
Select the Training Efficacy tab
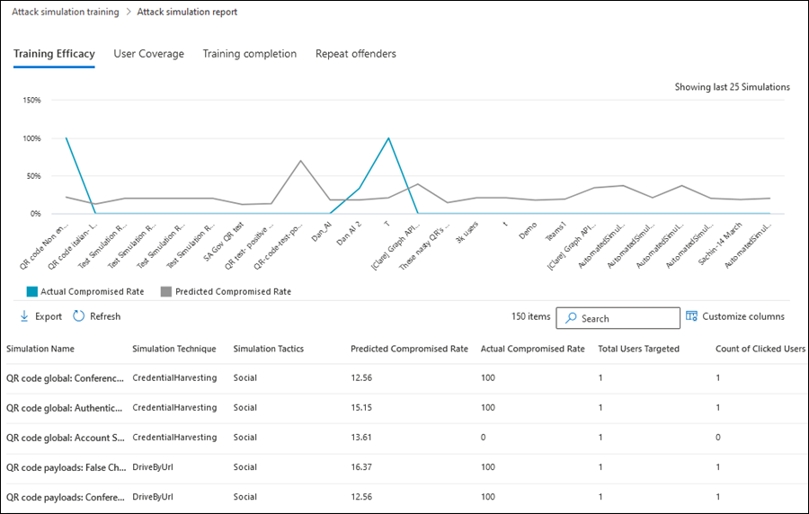(54, 54)
